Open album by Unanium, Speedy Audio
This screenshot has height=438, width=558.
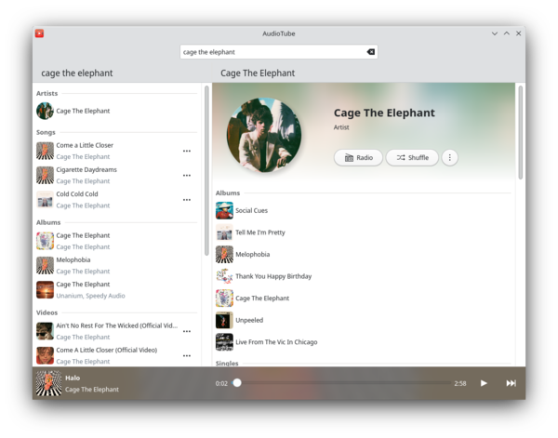tap(117, 289)
